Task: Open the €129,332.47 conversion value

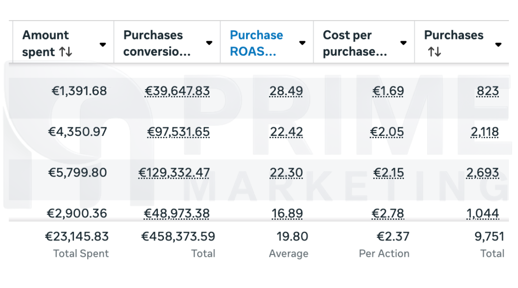Action: [x=174, y=173]
